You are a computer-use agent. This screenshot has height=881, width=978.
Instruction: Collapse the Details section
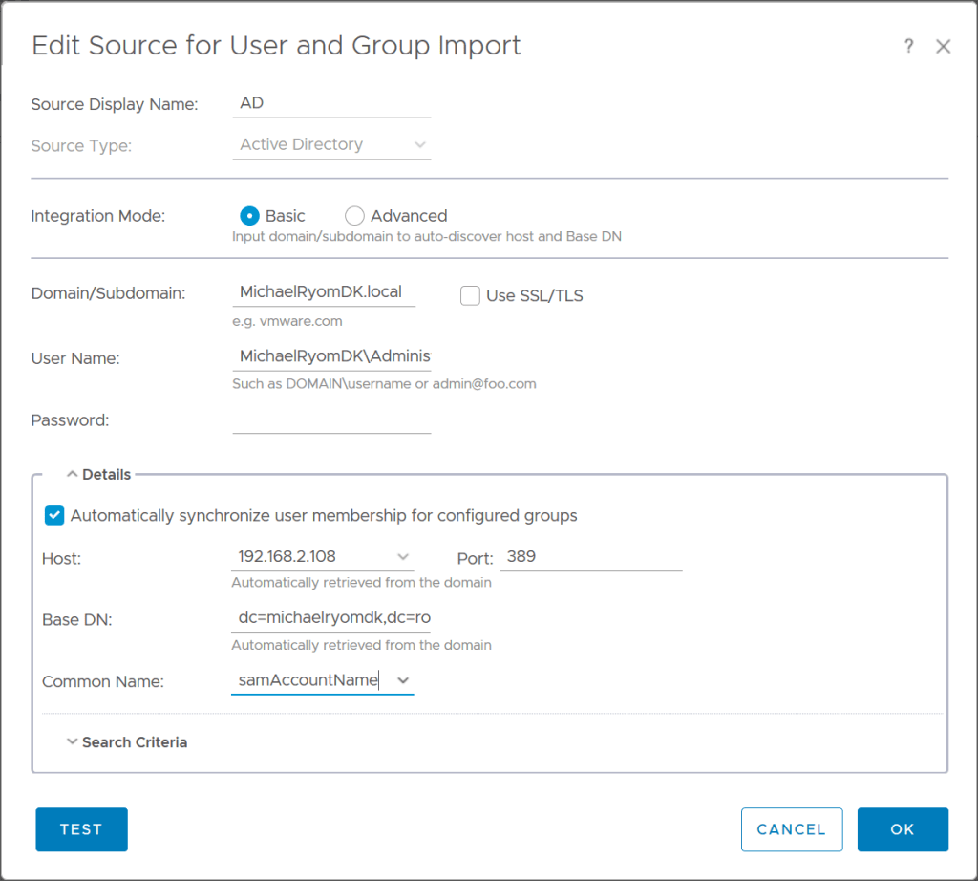click(x=98, y=474)
